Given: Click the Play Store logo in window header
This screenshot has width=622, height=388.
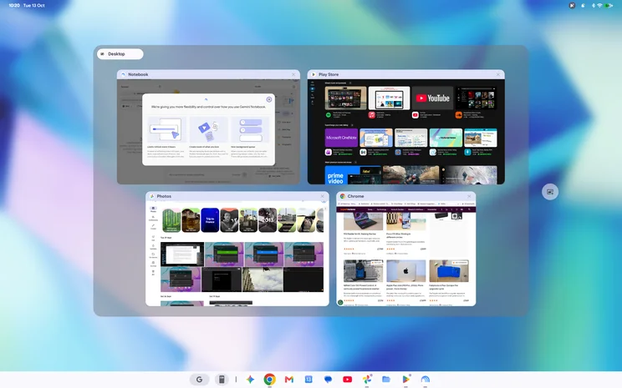Looking at the screenshot, I should click(x=314, y=74).
